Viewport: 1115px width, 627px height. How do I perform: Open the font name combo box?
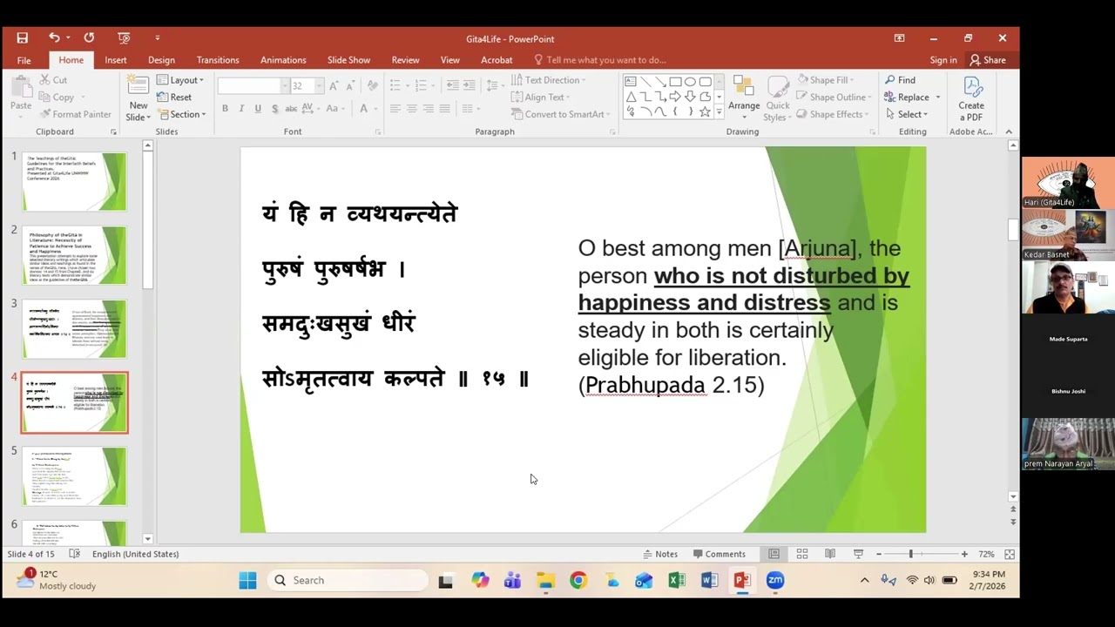coord(253,85)
